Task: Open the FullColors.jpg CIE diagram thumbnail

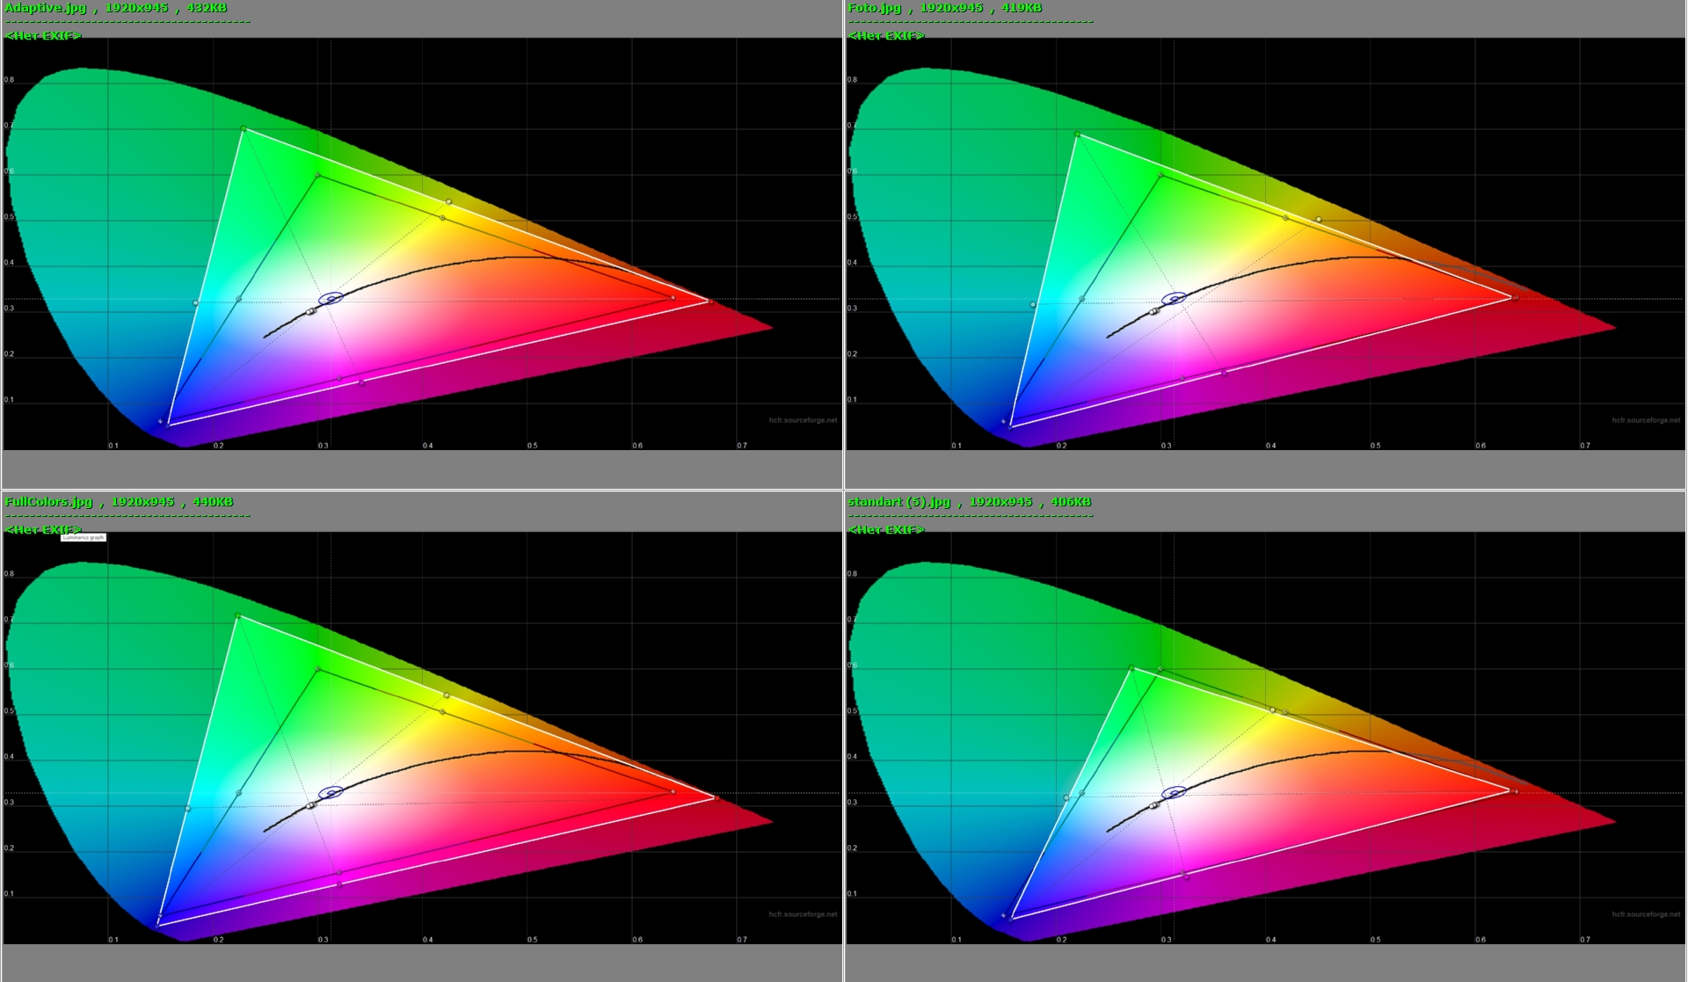Action: [422, 738]
